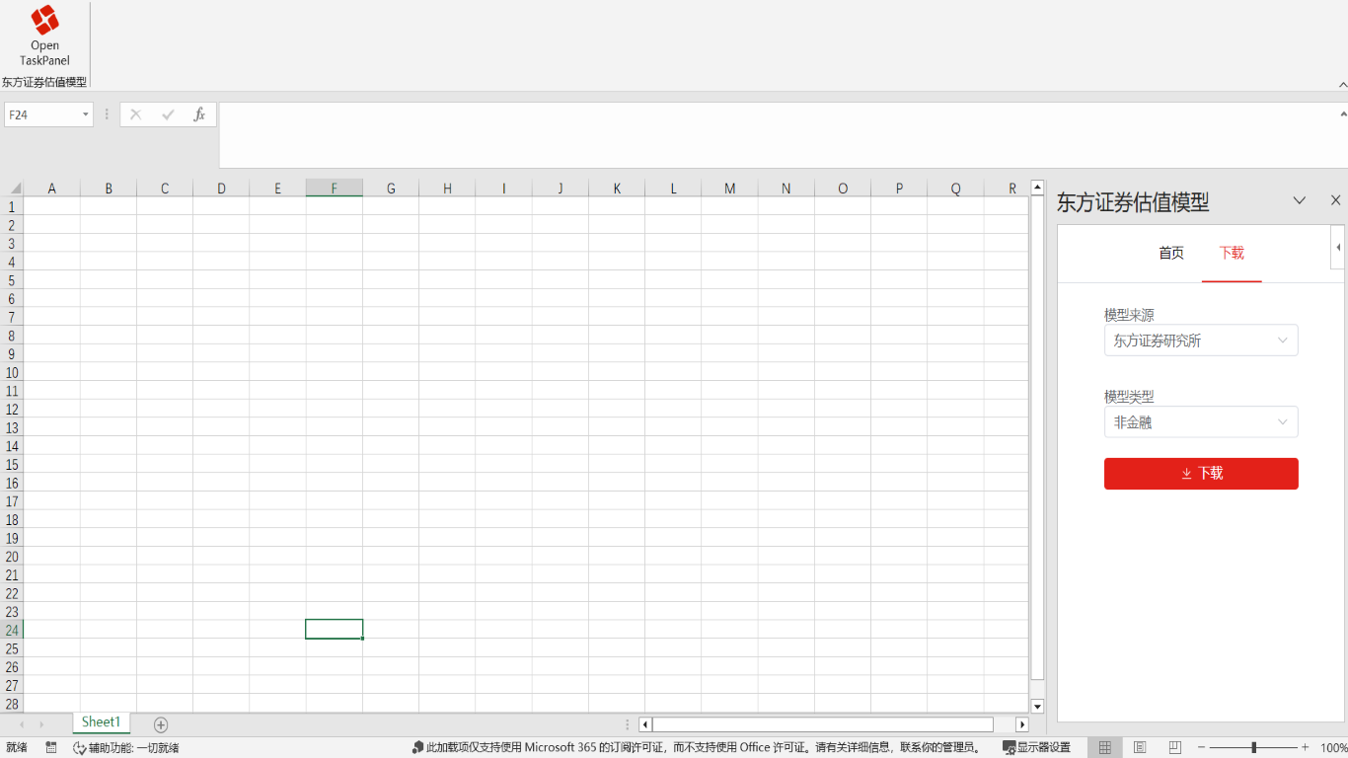Collapse the ribbon with the caret
This screenshot has width=1348, height=758.
click(x=1341, y=86)
